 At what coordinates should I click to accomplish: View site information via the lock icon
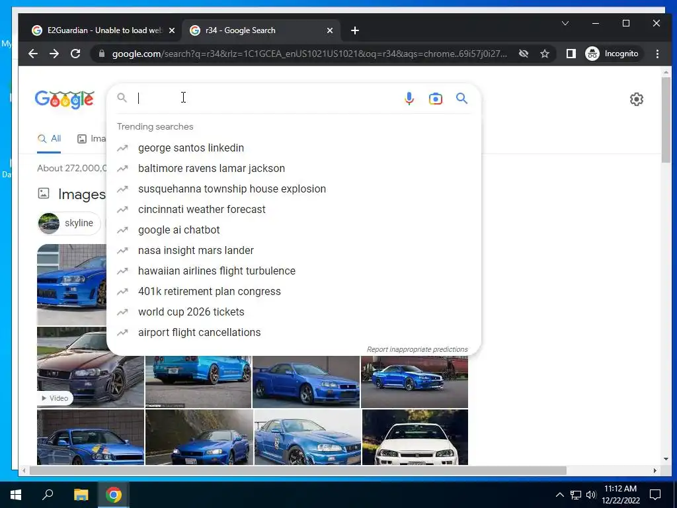coord(102,54)
